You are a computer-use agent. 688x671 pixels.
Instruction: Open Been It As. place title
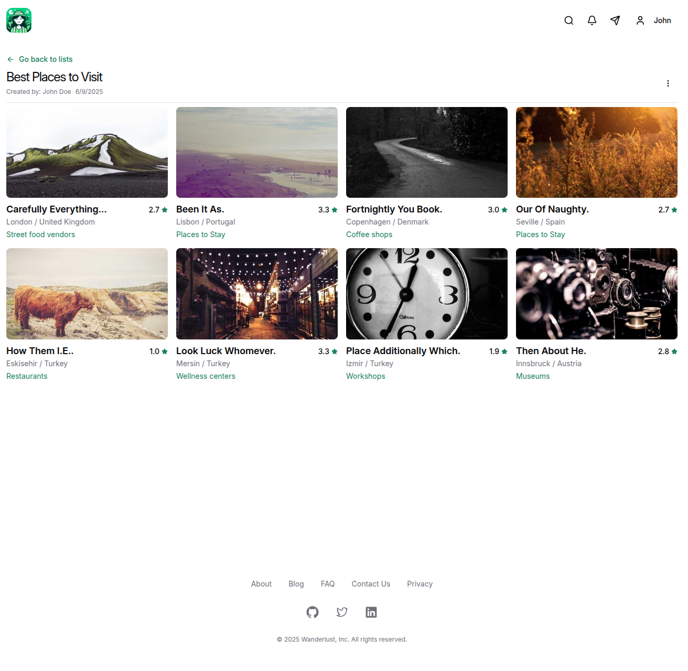click(200, 209)
